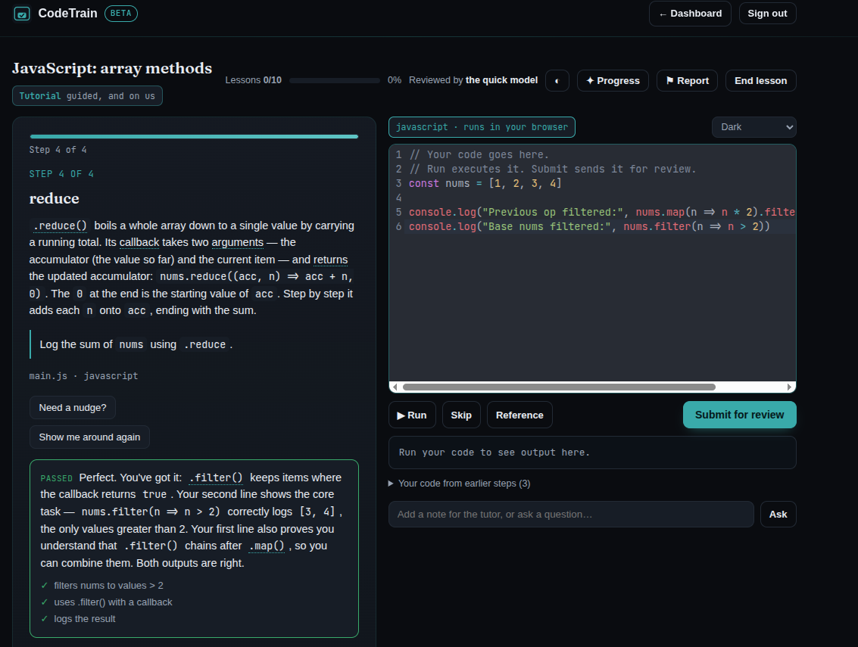Image resolution: width=858 pixels, height=647 pixels.
Task: Click 'logs the result' check item
Action: coord(84,618)
